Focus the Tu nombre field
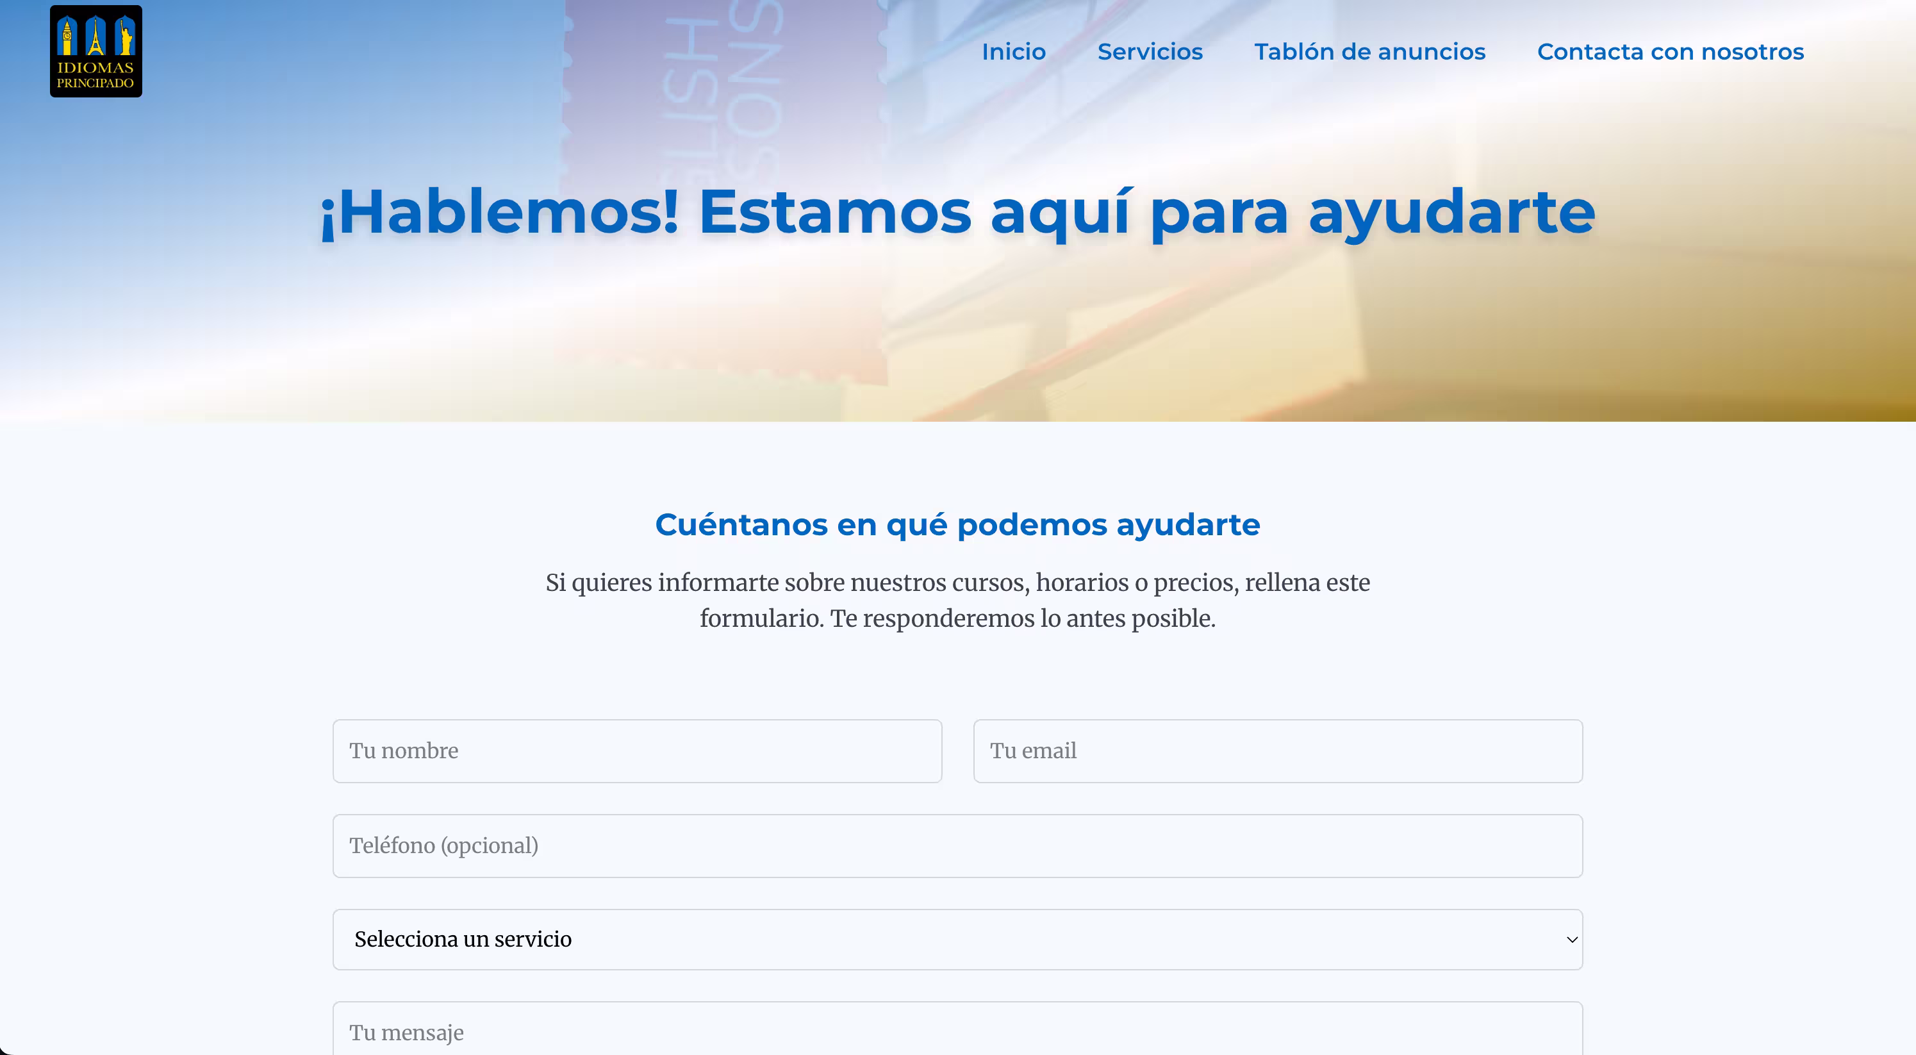Screen dimensions: 1916x1055 [x=637, y=751]
